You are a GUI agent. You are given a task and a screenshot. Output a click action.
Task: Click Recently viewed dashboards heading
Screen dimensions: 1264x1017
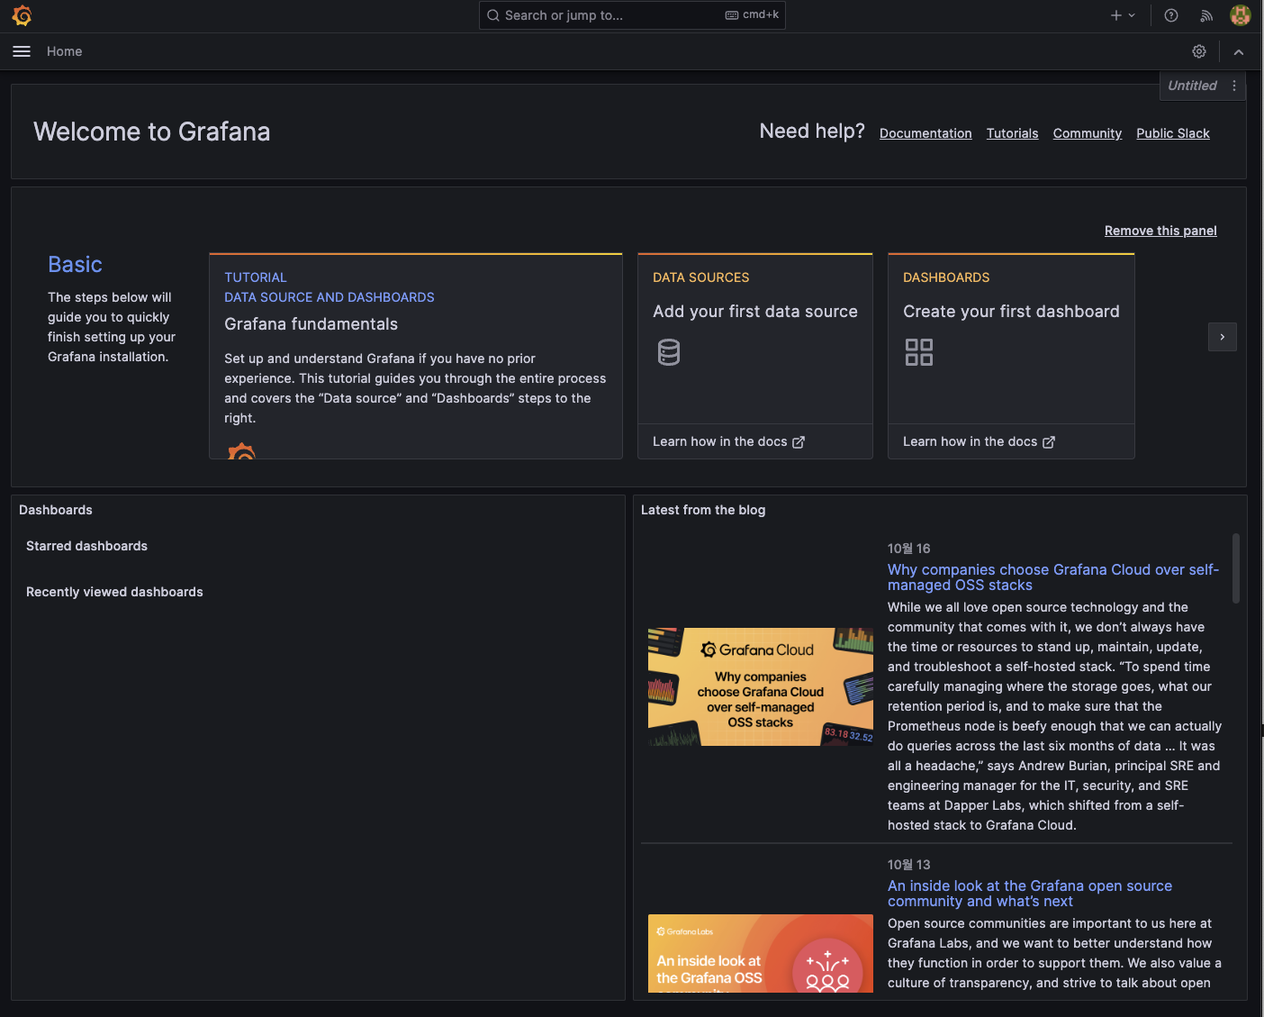coord(114,592)
